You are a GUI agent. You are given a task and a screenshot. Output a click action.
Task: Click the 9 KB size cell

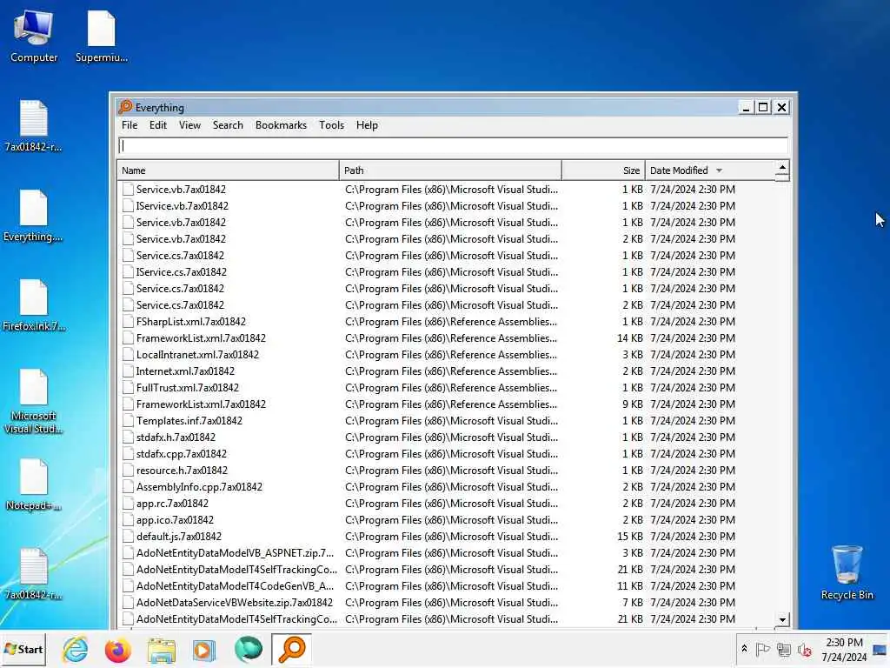pyautogui.click(x=633, y=404)
